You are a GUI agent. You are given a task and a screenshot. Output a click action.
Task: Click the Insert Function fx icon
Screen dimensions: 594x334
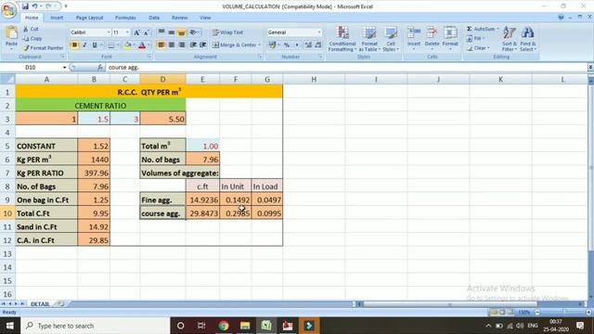[100, 68]
